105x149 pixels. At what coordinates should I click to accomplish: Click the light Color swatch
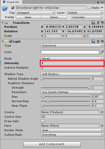click(70, 52)
